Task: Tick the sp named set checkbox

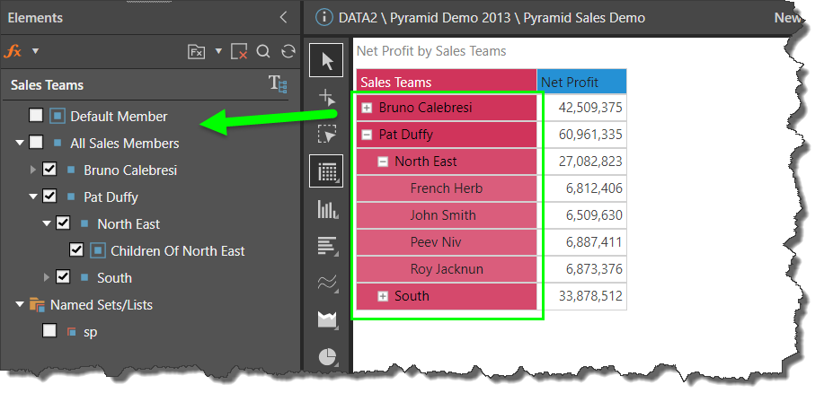Action: tap(49, 331)
